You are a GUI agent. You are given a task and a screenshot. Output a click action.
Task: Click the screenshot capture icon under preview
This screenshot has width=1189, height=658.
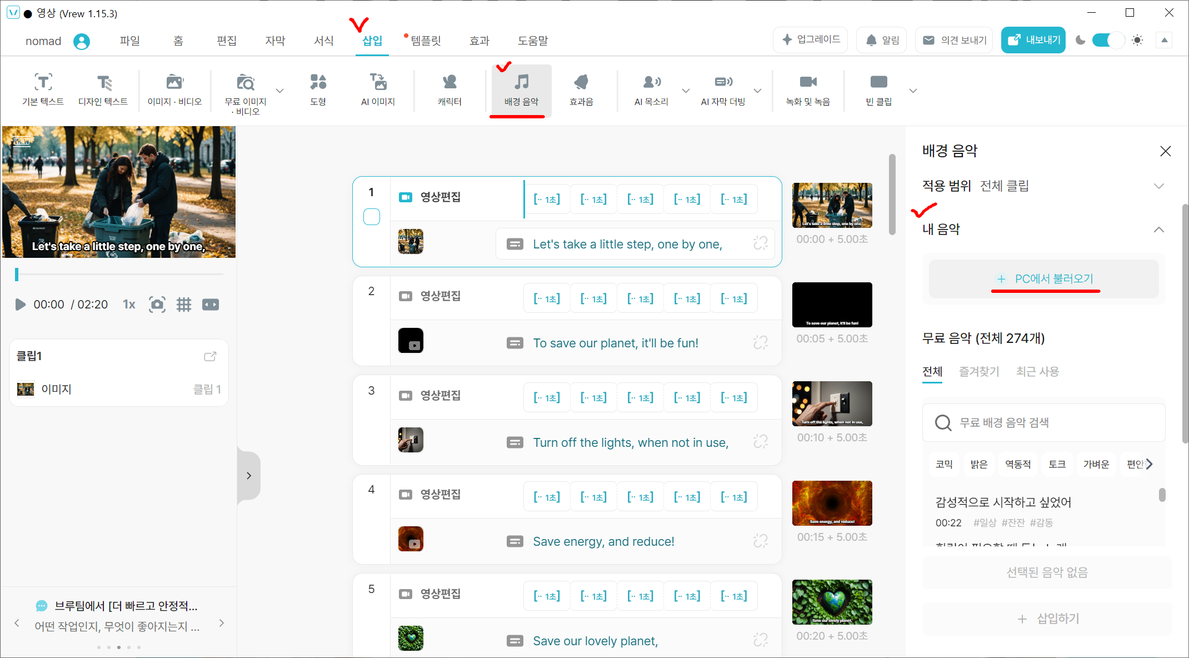[157, 305]
